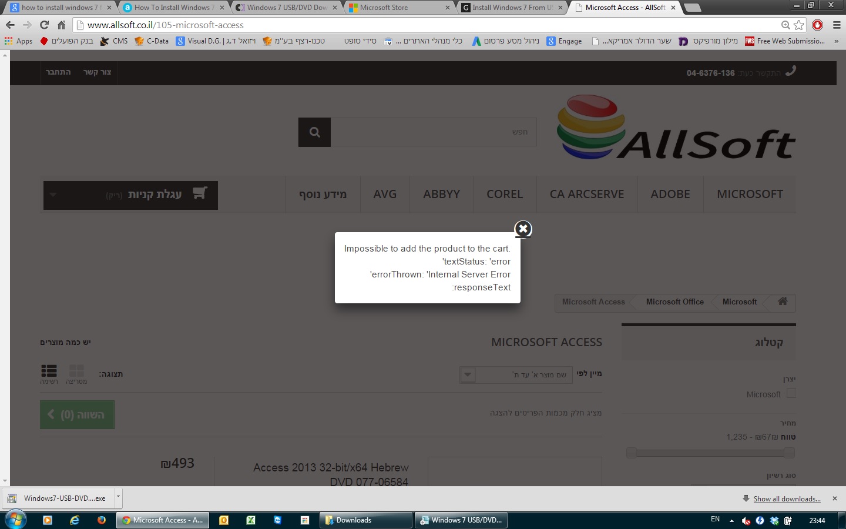Open TeamViewer from the taskbar

coord(278,520)
